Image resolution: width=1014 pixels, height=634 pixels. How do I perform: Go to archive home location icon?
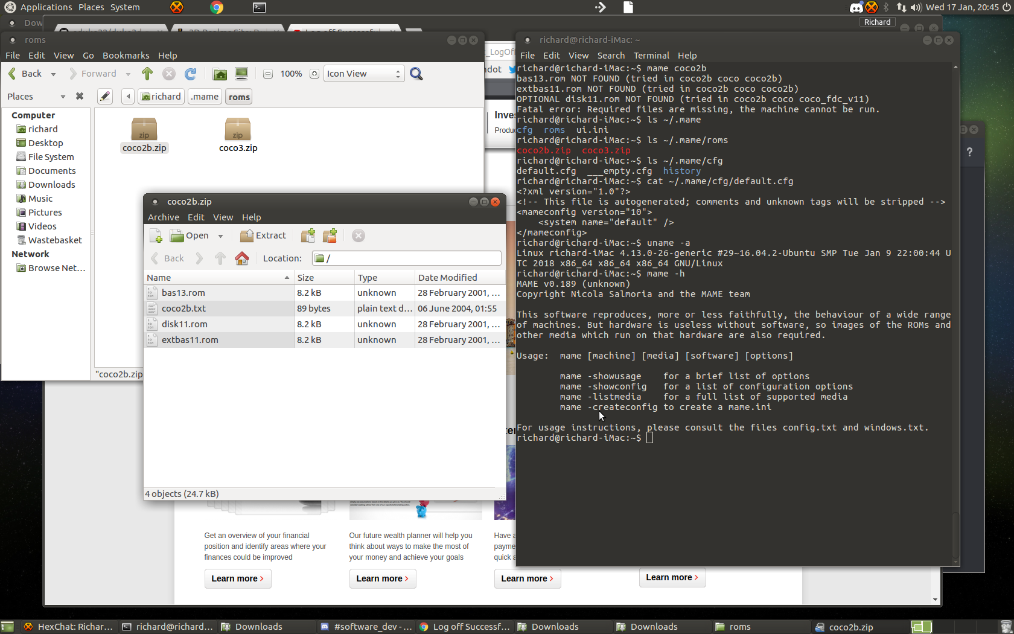(x=242, y=258)
